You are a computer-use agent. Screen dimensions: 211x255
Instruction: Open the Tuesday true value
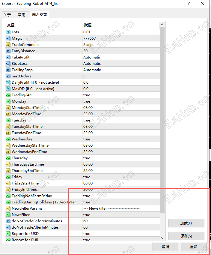point(87,120)
